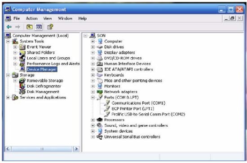The image size is (247, 163).
Task: Close the Computer Management window
Action: coord(239,9)
